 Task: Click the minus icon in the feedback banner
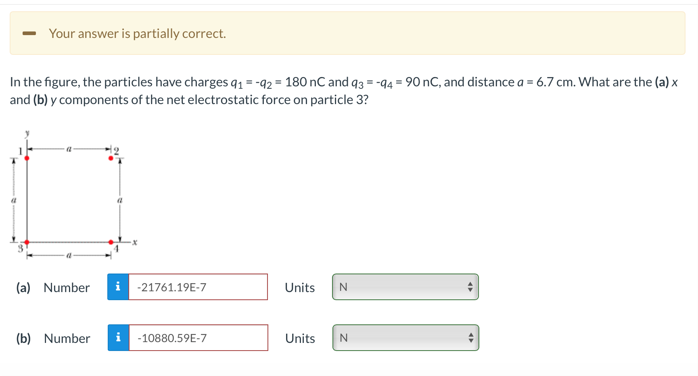29,33
